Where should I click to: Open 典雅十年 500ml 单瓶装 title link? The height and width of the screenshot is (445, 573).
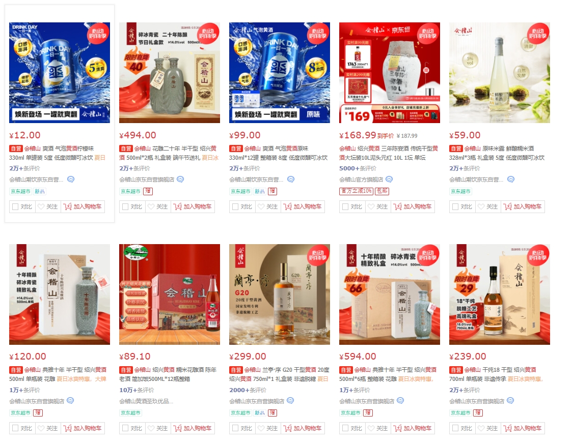[x=58, y=374]
